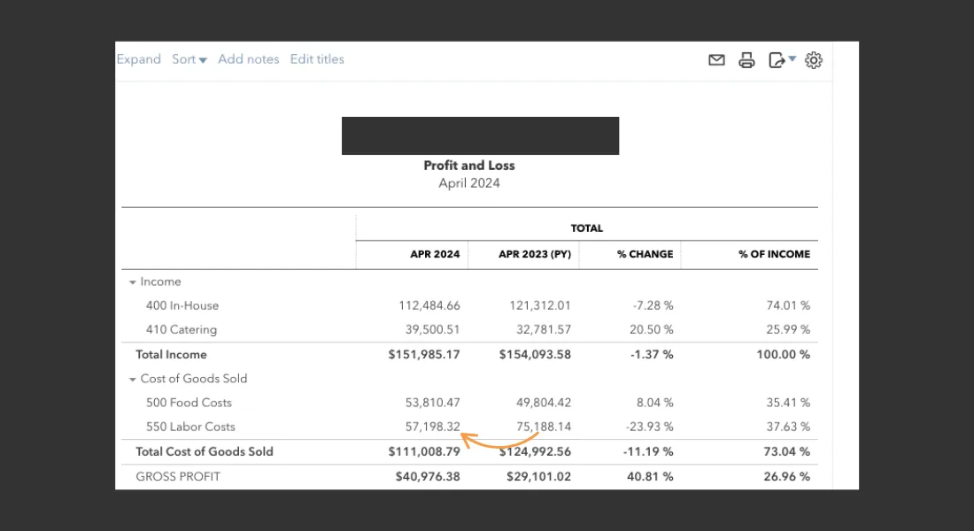Click the Profit and Loss report title
This screenshot has height=531, width=974.
469,165
